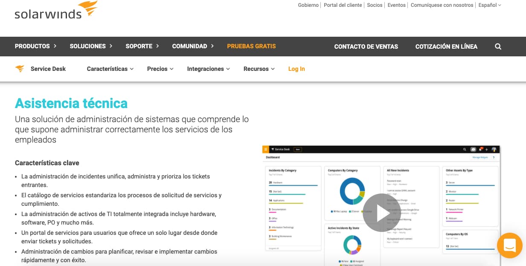Select COTIZACIÓN EN LÍNEA
The image size is (526, 266).
[x=446, y=46]
